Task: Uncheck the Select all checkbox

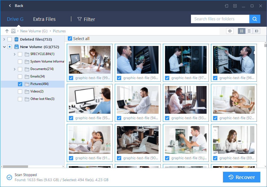Action: coord(70,38)
